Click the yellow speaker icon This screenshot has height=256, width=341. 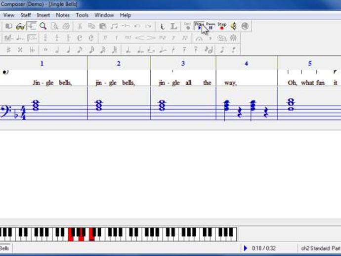click(x=234, y=26)
